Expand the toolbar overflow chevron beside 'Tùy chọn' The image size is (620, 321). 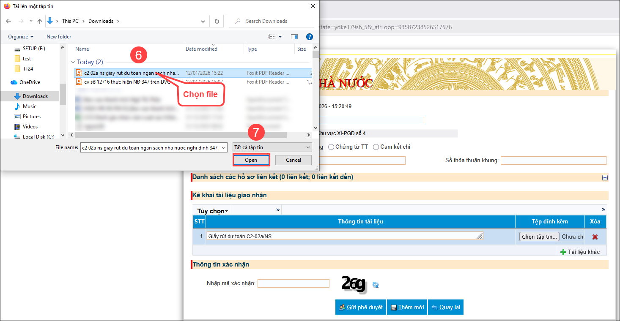(x=278, y=210)
